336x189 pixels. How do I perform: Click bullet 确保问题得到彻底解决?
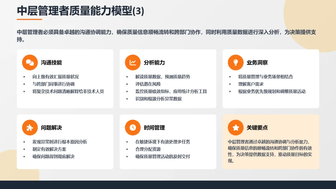(54, 156)
